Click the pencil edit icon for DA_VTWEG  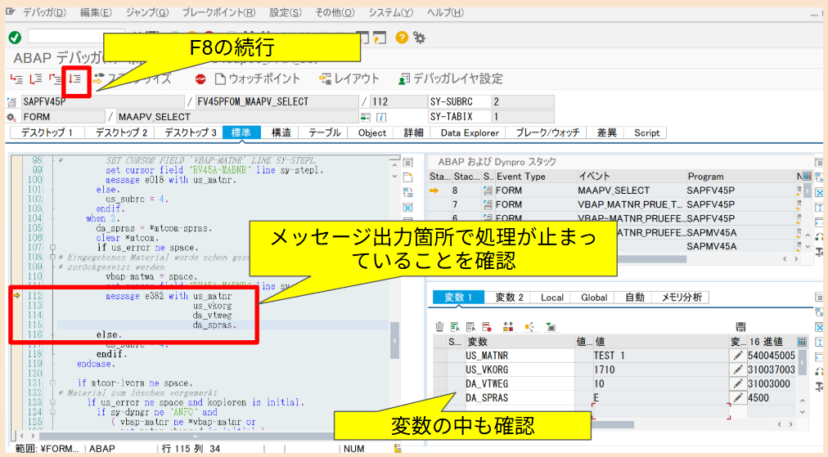pos(738,383)
